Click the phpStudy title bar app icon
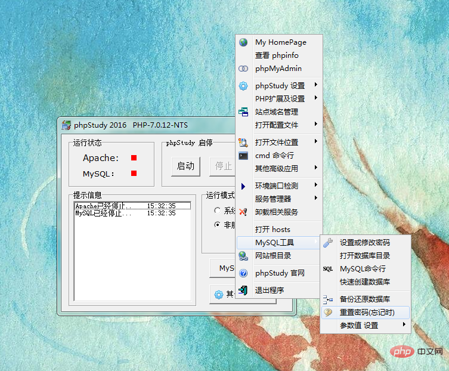Viewport: 449px width, 371px height. point(66,125)
